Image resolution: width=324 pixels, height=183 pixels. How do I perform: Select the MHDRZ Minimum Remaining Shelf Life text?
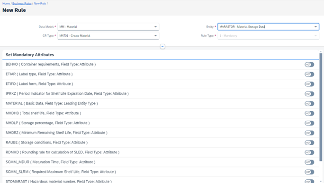[56, 133]
